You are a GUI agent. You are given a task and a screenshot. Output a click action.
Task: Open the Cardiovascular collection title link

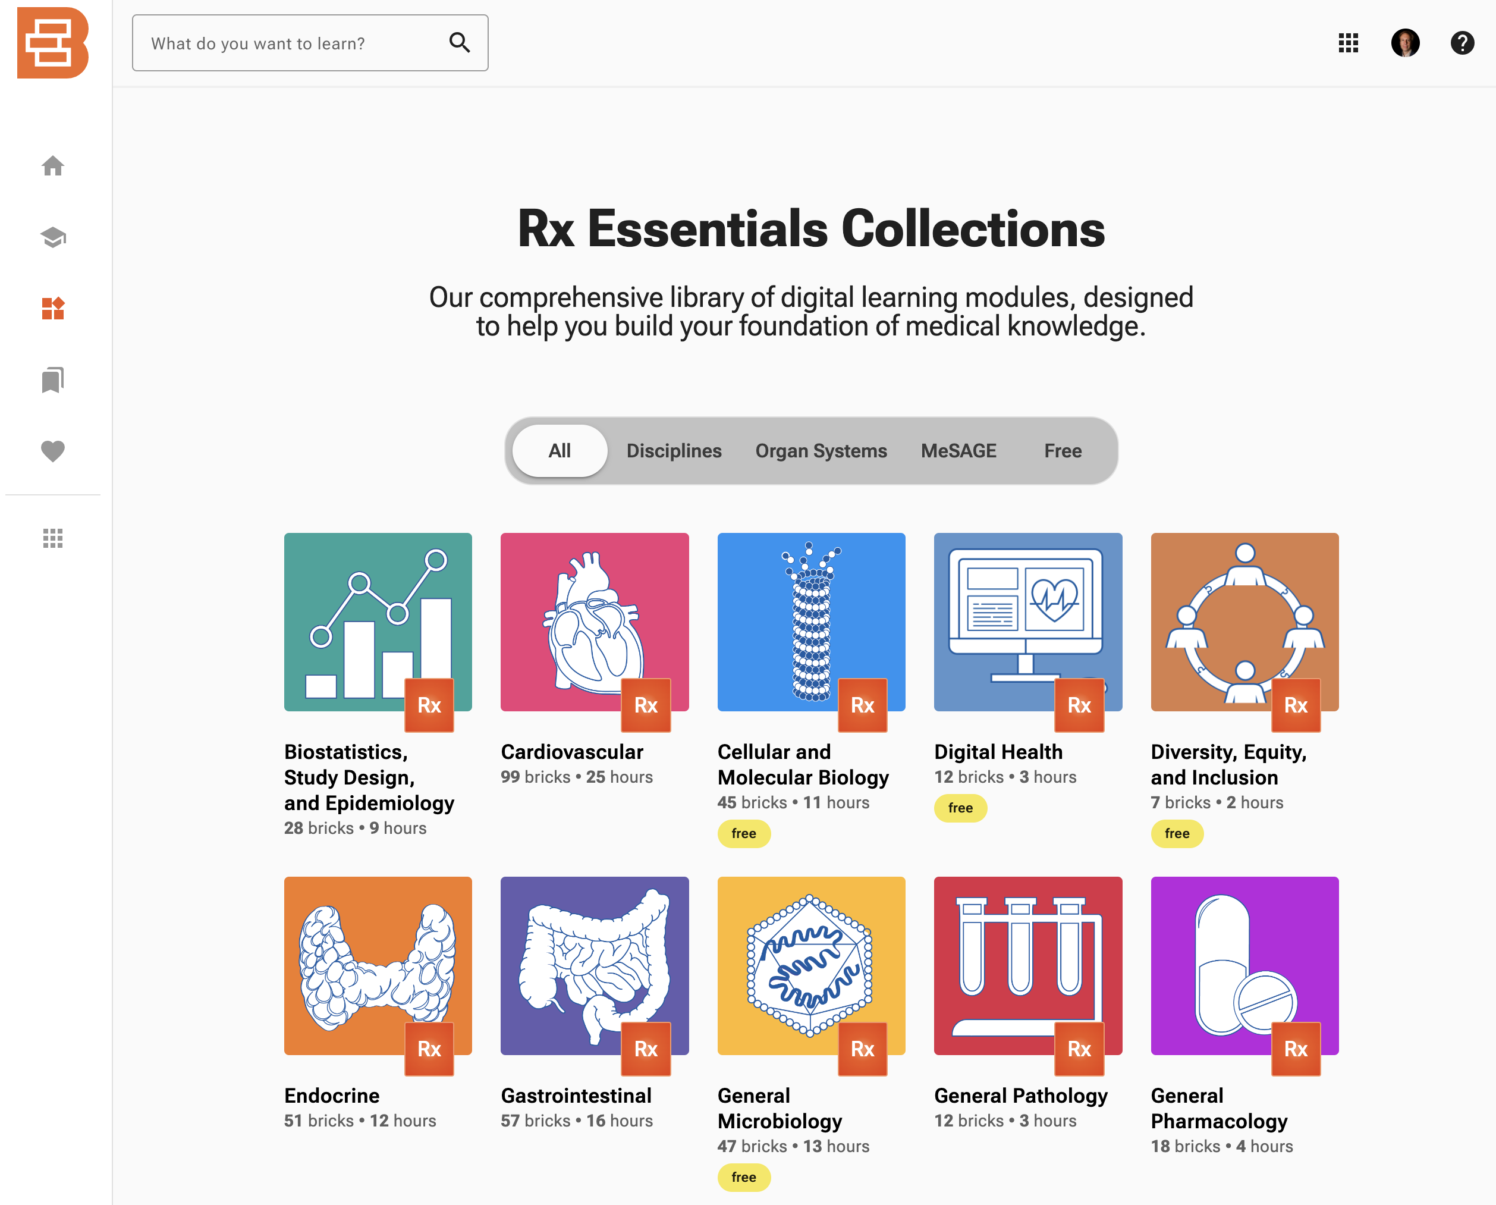click(572, 752)
